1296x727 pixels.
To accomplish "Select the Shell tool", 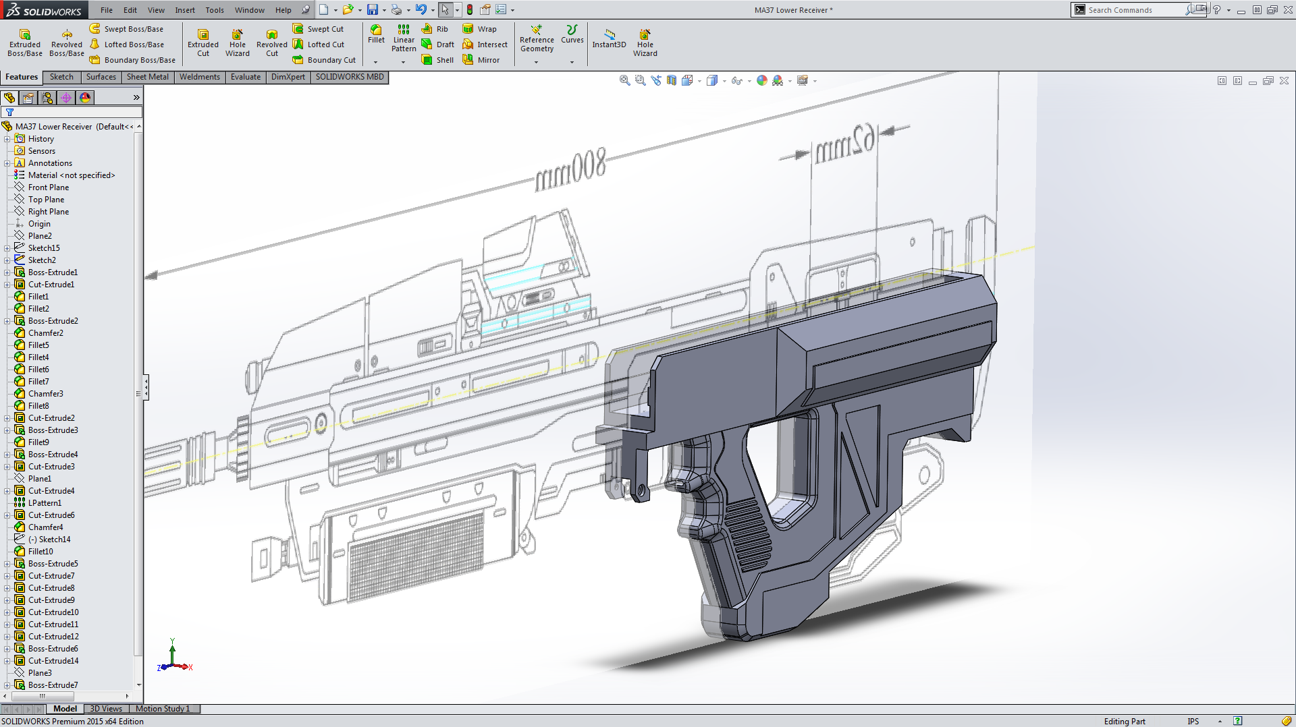I will (437, 60).
